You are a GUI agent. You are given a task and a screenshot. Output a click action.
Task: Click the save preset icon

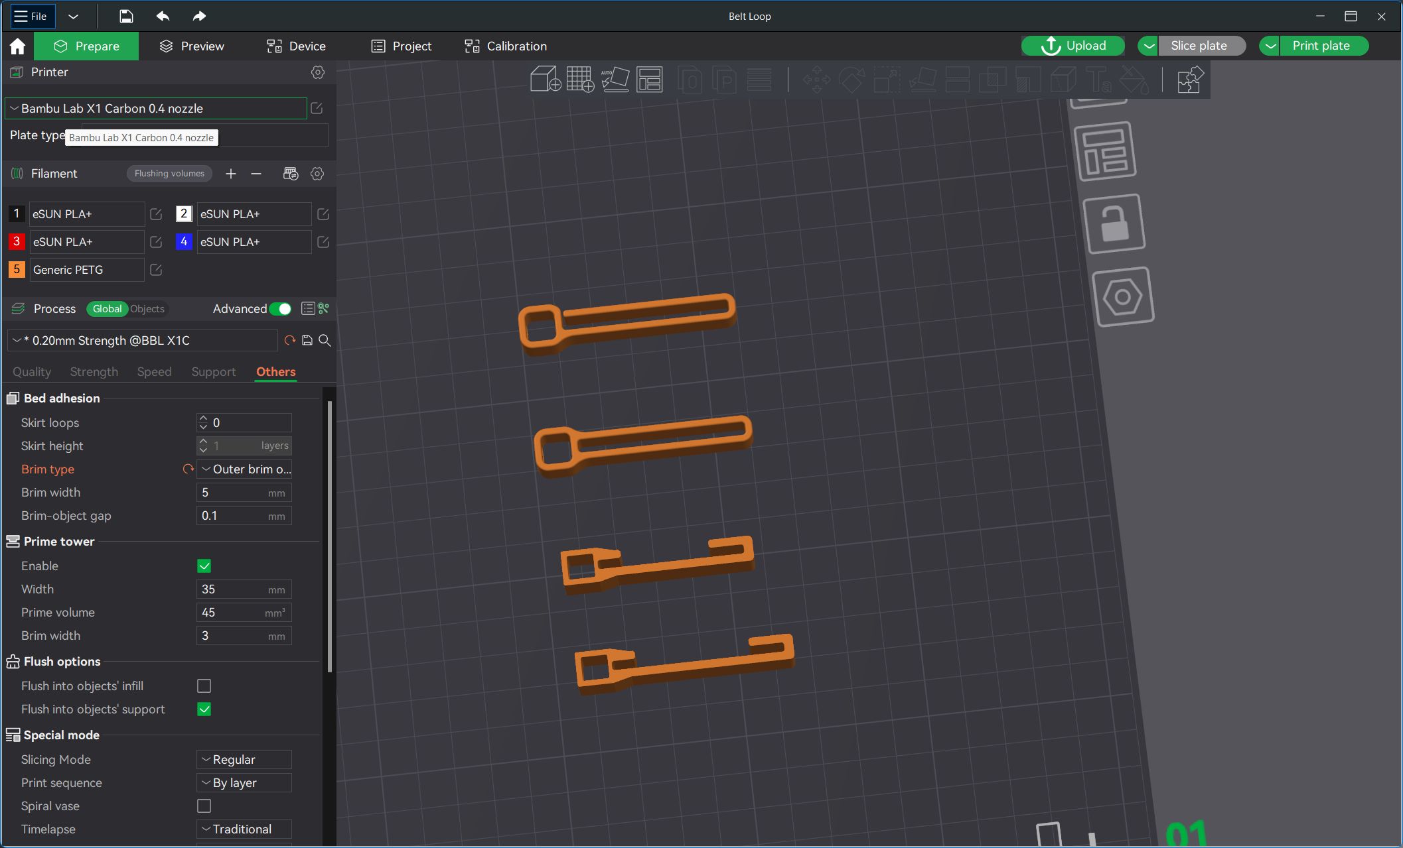[x=307, y=341]
